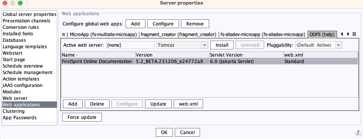The height and width of the screenshot is (139, 363).
Task: Select Web applications in sidebar
Action: 29,105
